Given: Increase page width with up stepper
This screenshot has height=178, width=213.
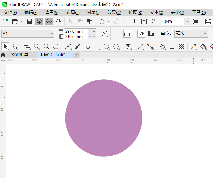Looking at the screenshot, I should pos(94,31).
